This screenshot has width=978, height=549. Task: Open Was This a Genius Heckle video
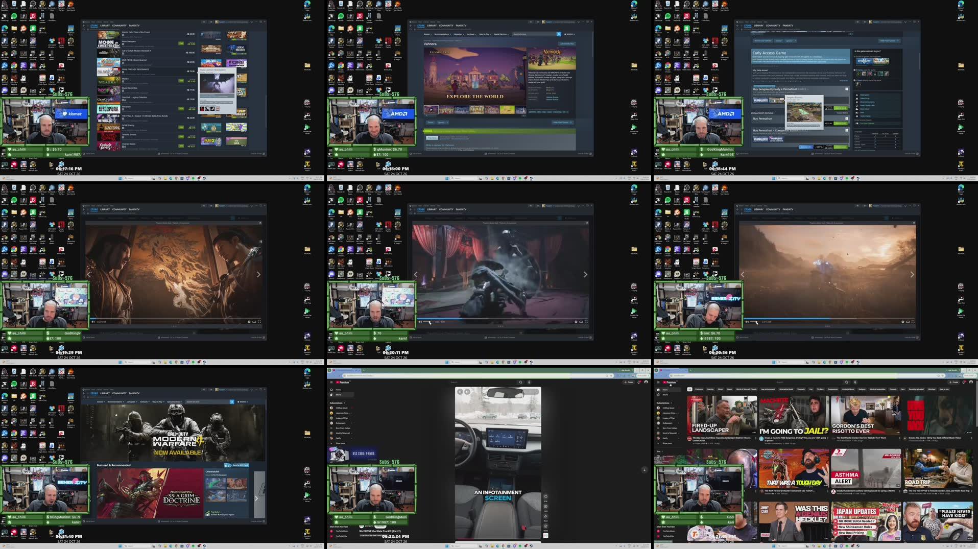pyautogui.click(x=793, y=521)
